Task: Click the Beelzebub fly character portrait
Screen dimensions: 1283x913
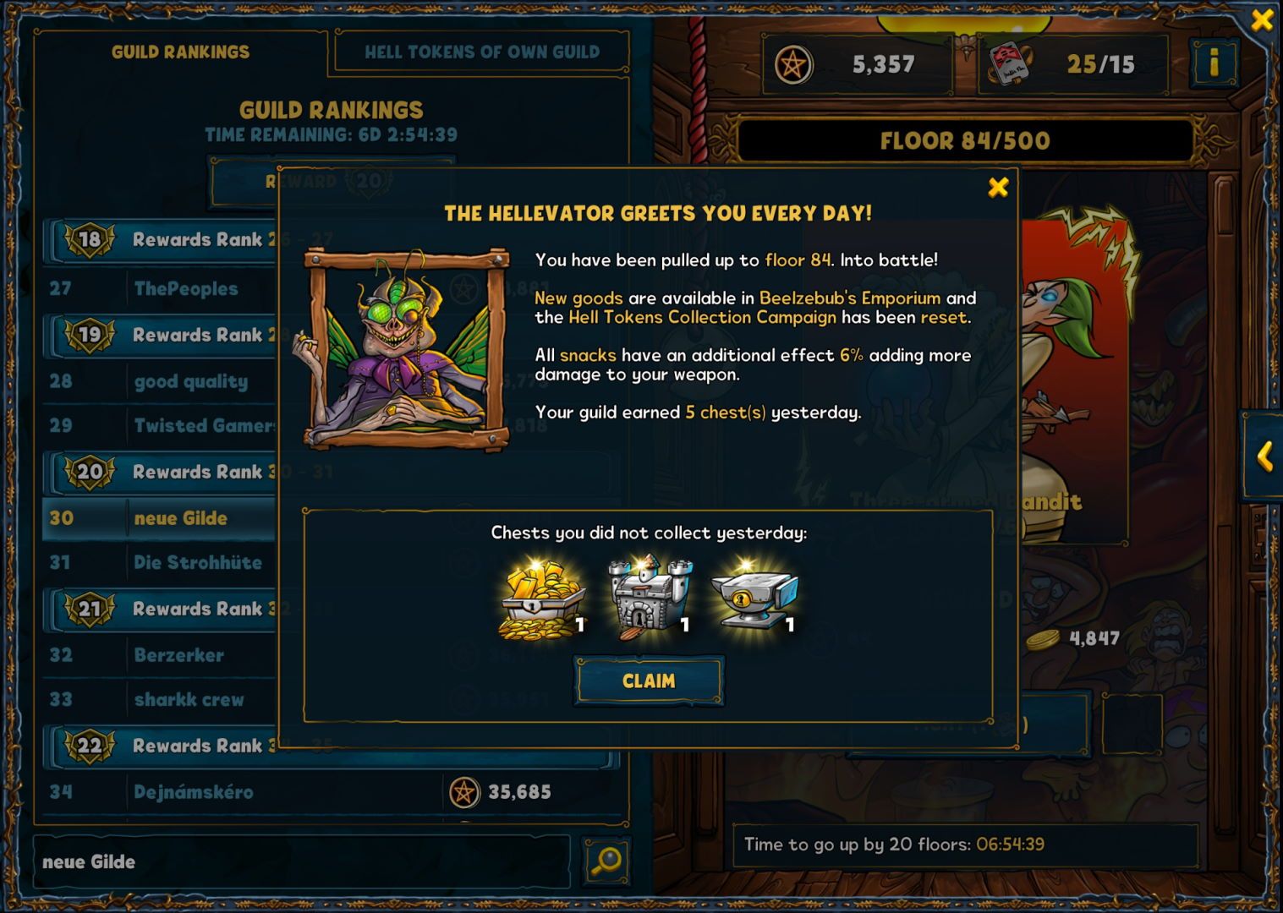Action: click(407, 348)
